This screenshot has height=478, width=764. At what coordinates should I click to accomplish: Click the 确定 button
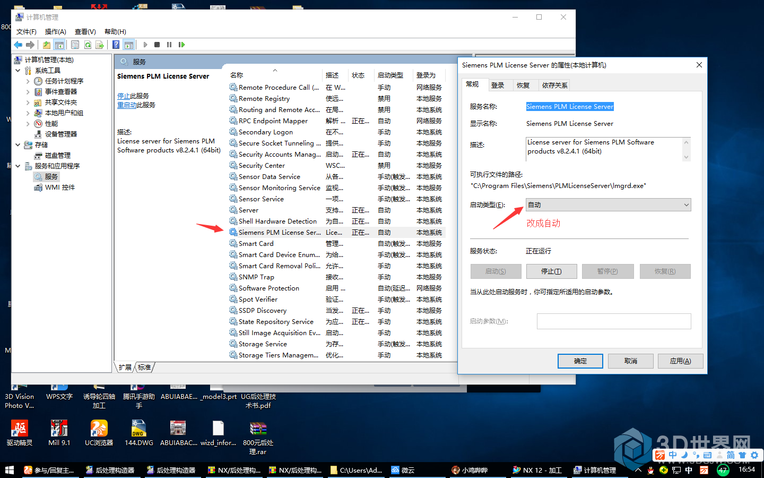(x=580, y=361)
